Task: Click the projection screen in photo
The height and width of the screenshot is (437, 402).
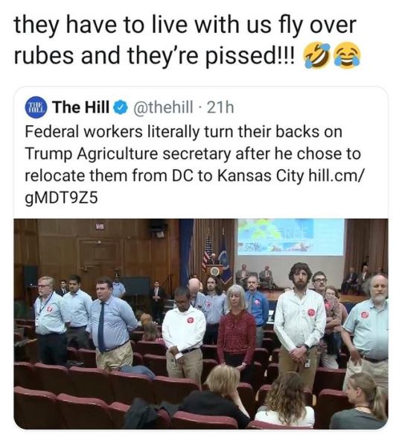Action: pos(291,237)
